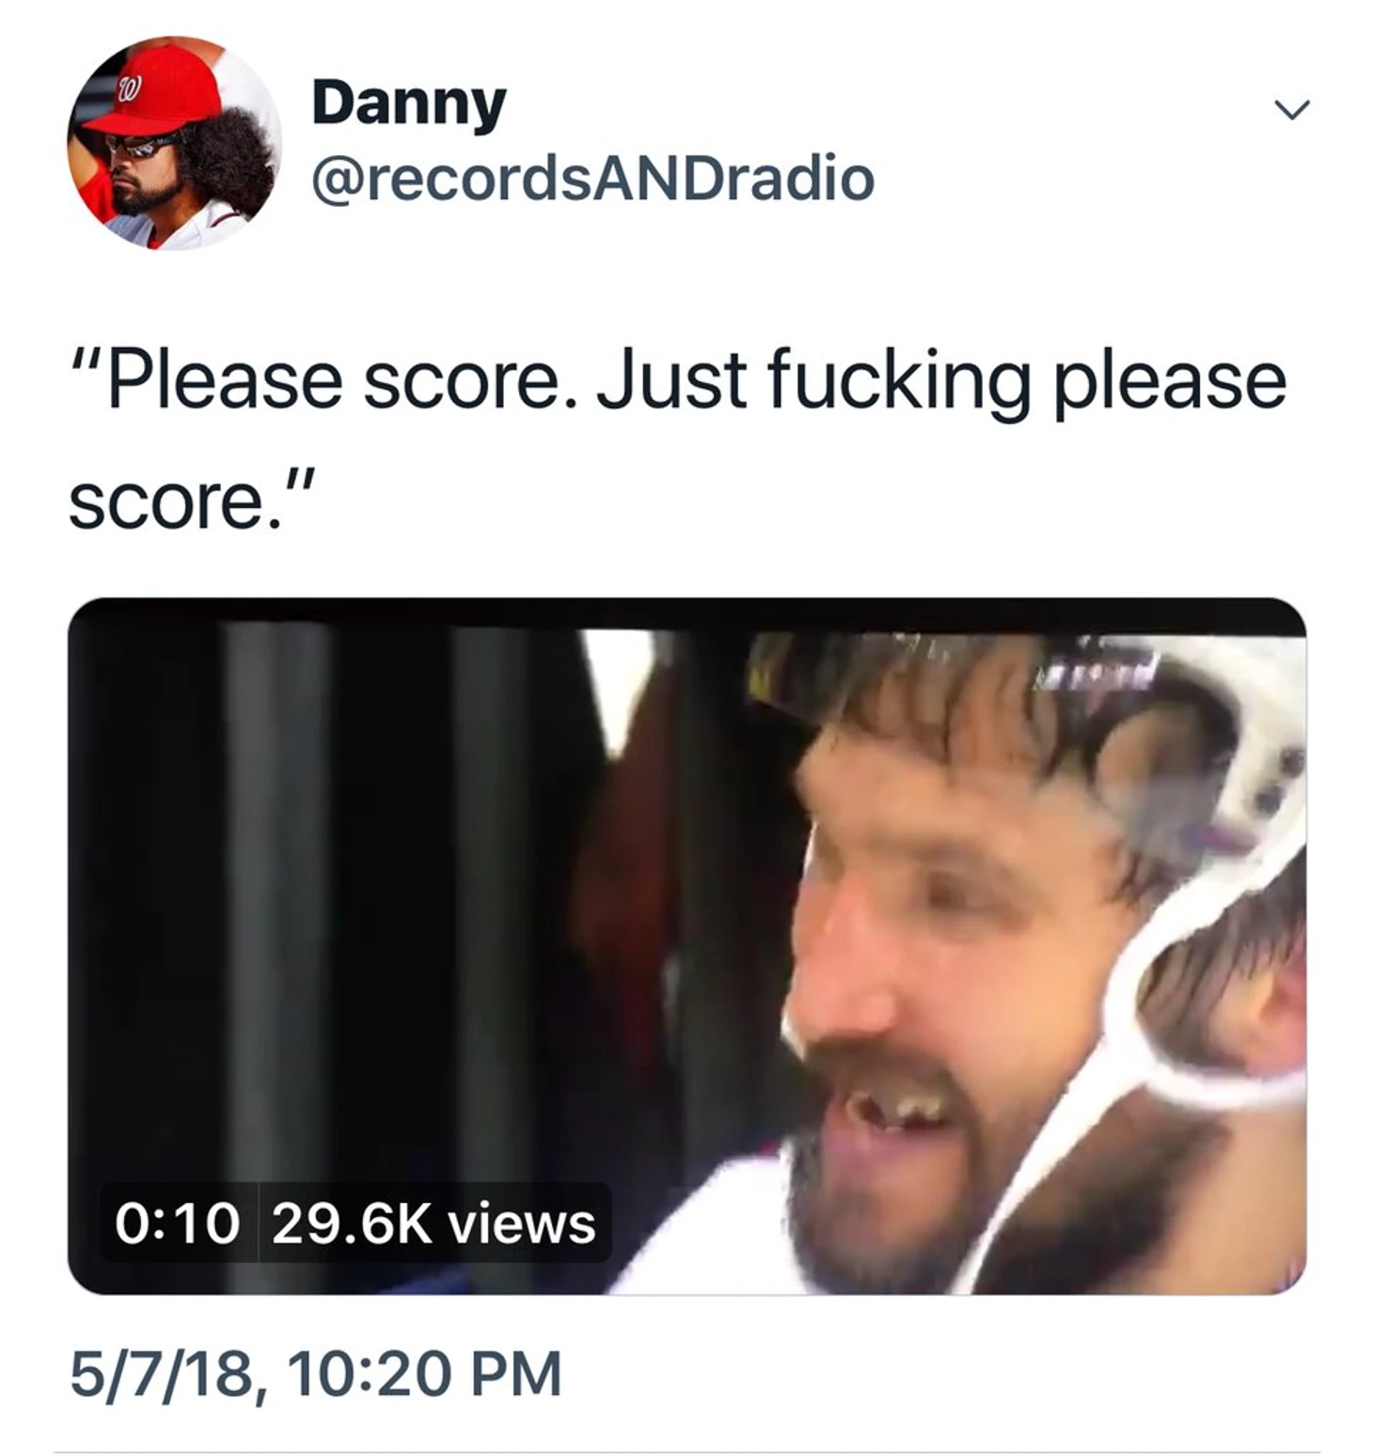Select the 29.6K views label

click(x=434, y=1223)
